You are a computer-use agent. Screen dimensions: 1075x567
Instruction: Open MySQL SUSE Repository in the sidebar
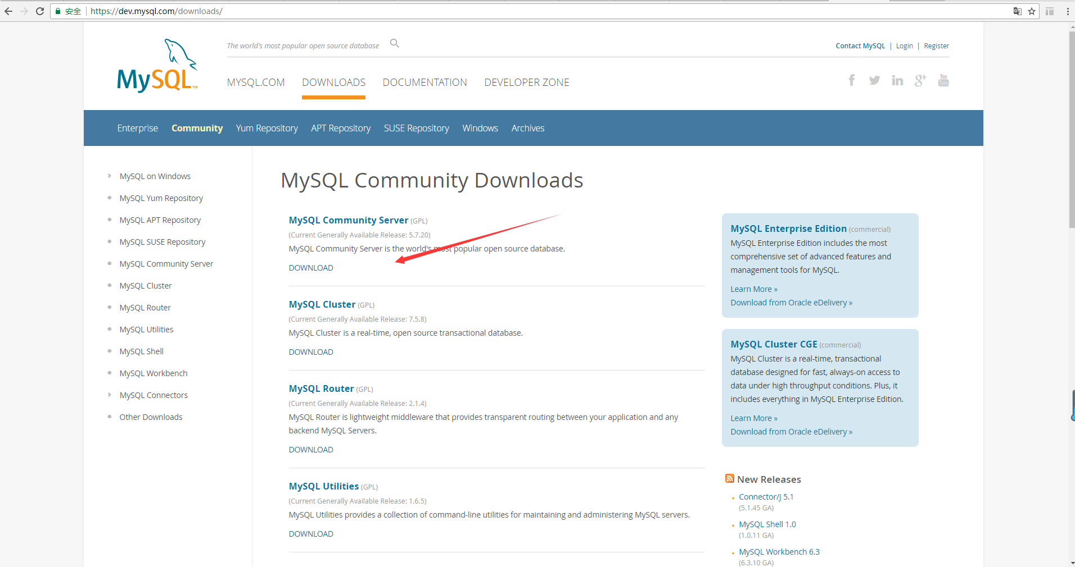tap(162, 242)
